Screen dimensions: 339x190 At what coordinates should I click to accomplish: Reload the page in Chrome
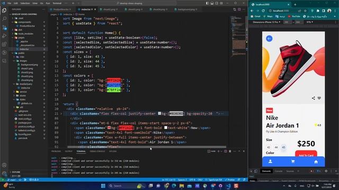pyautogui.click(x=263, y=11)
